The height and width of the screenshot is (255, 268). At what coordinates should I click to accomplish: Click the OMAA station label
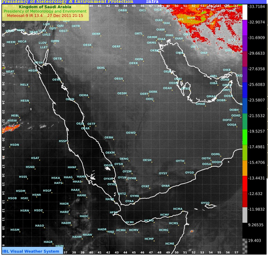211,96
